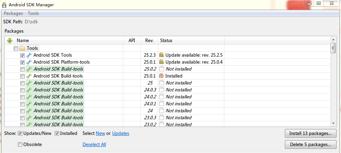Click the update-available icon for rev. 25.0.4

point(162,62)
